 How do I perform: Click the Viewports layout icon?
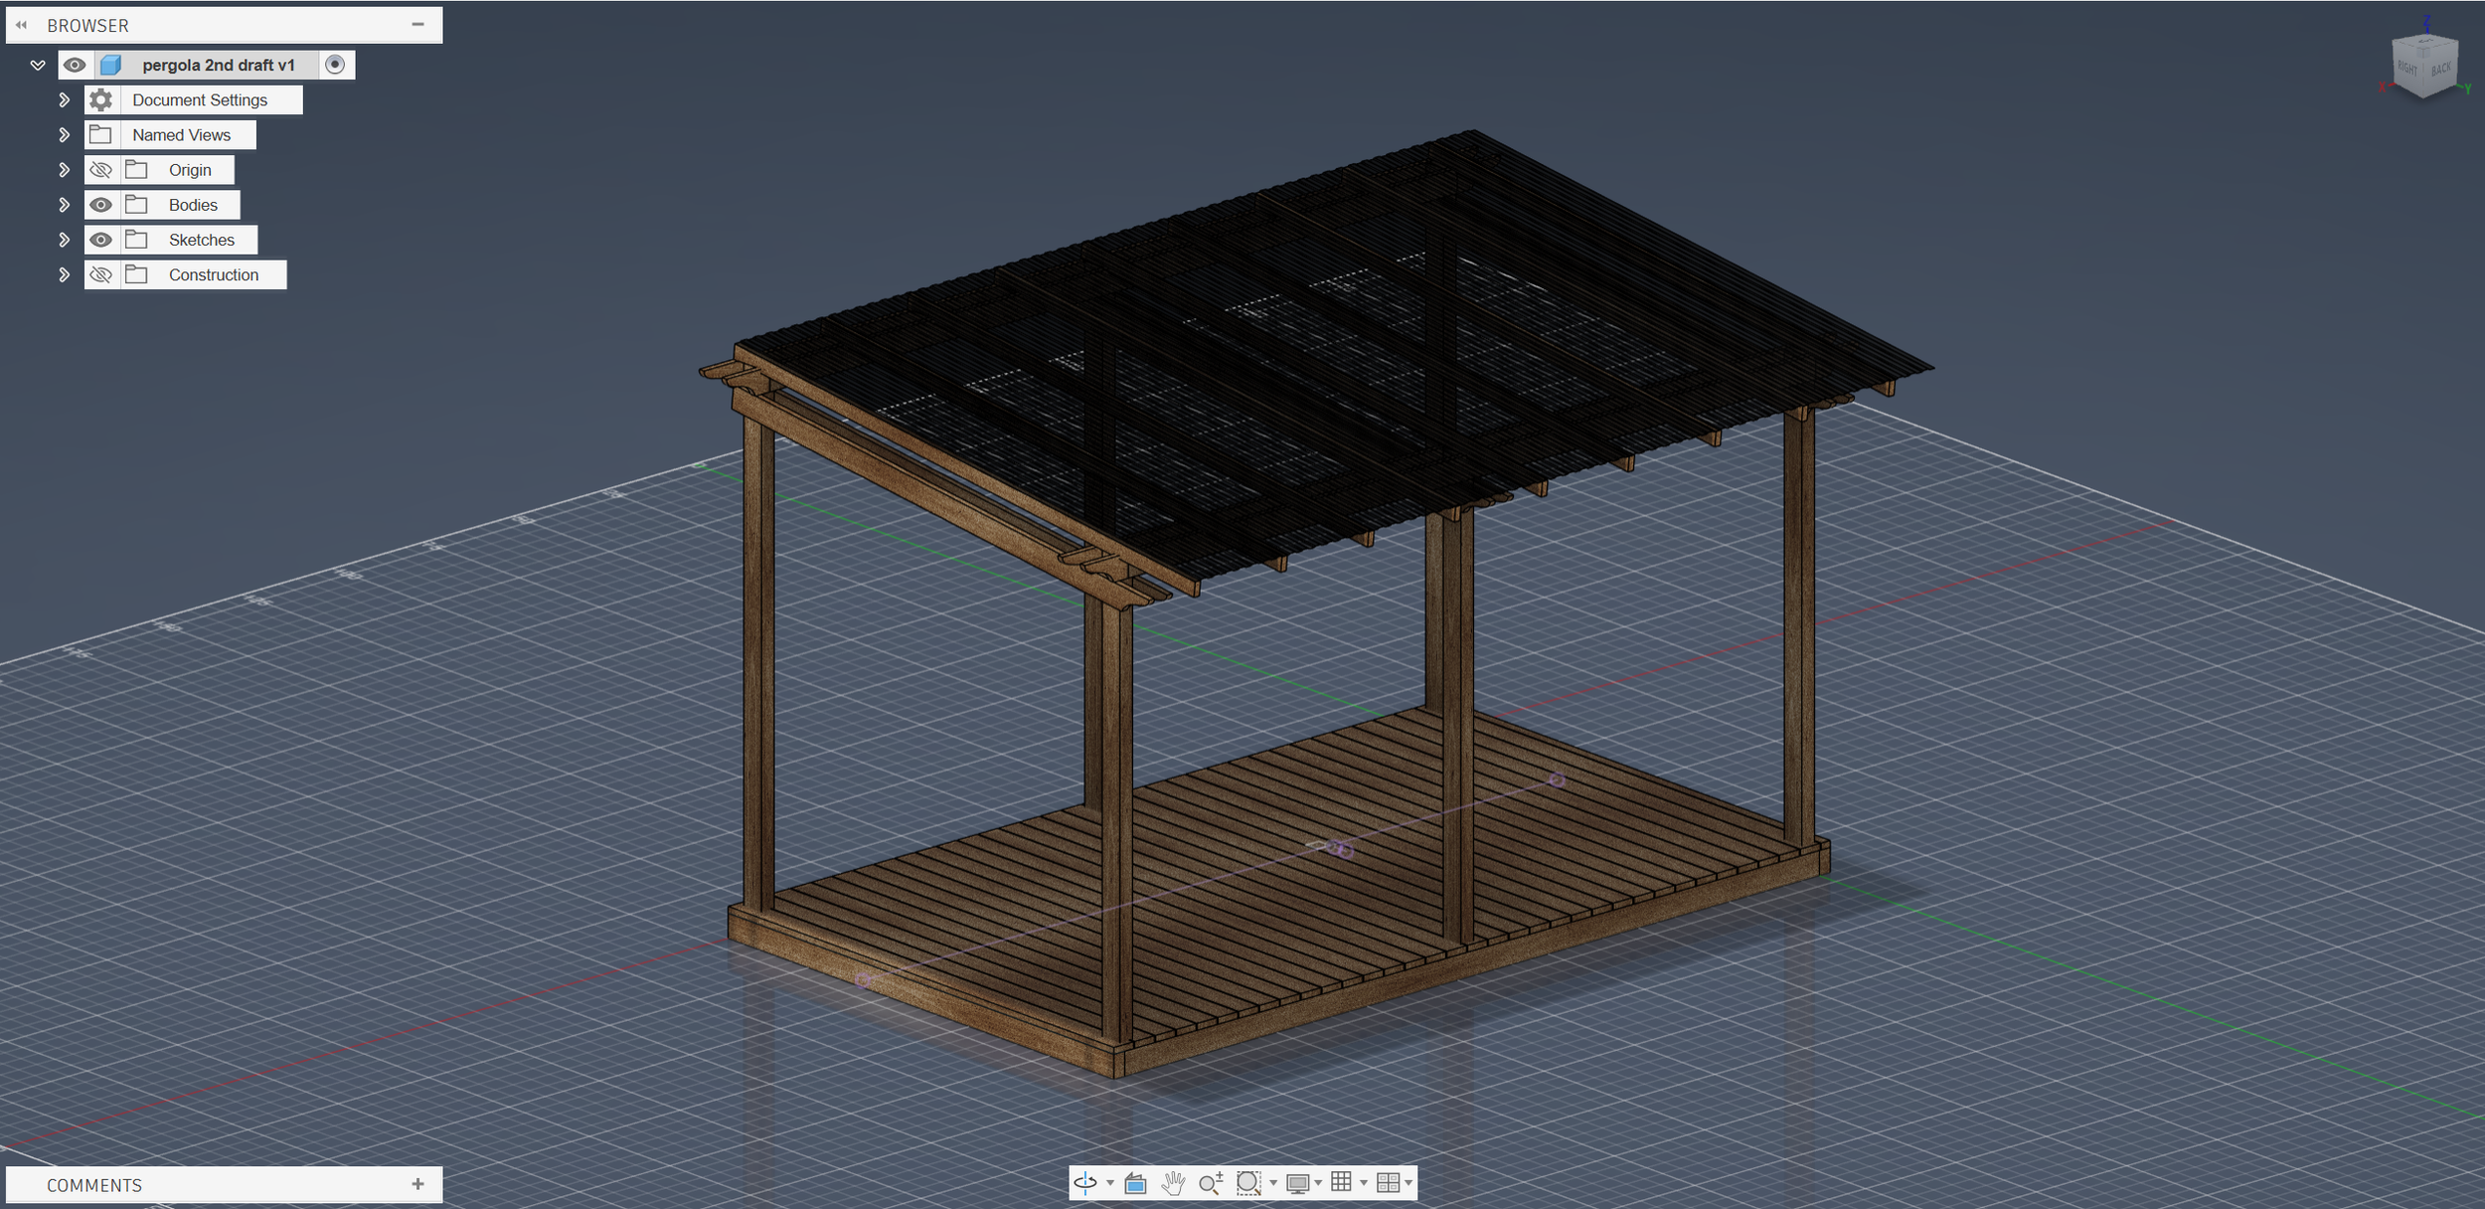click(x=1389, y=1183)
